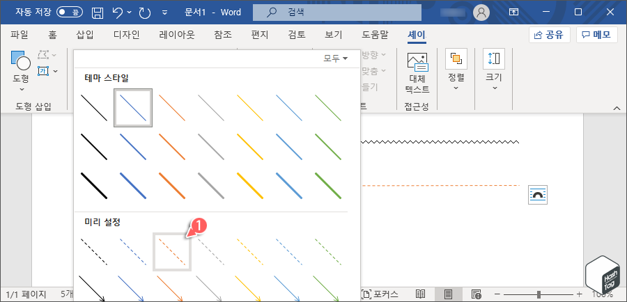Open Ribbon Display Options icon

pyautogui.click(x=513, y=13)
